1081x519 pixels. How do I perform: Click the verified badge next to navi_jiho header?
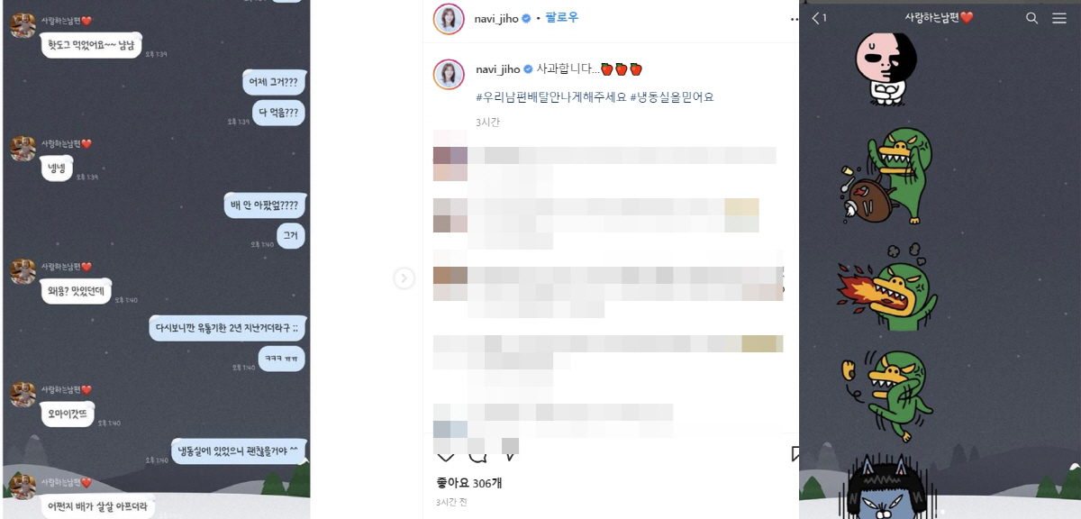pos(526,18)
